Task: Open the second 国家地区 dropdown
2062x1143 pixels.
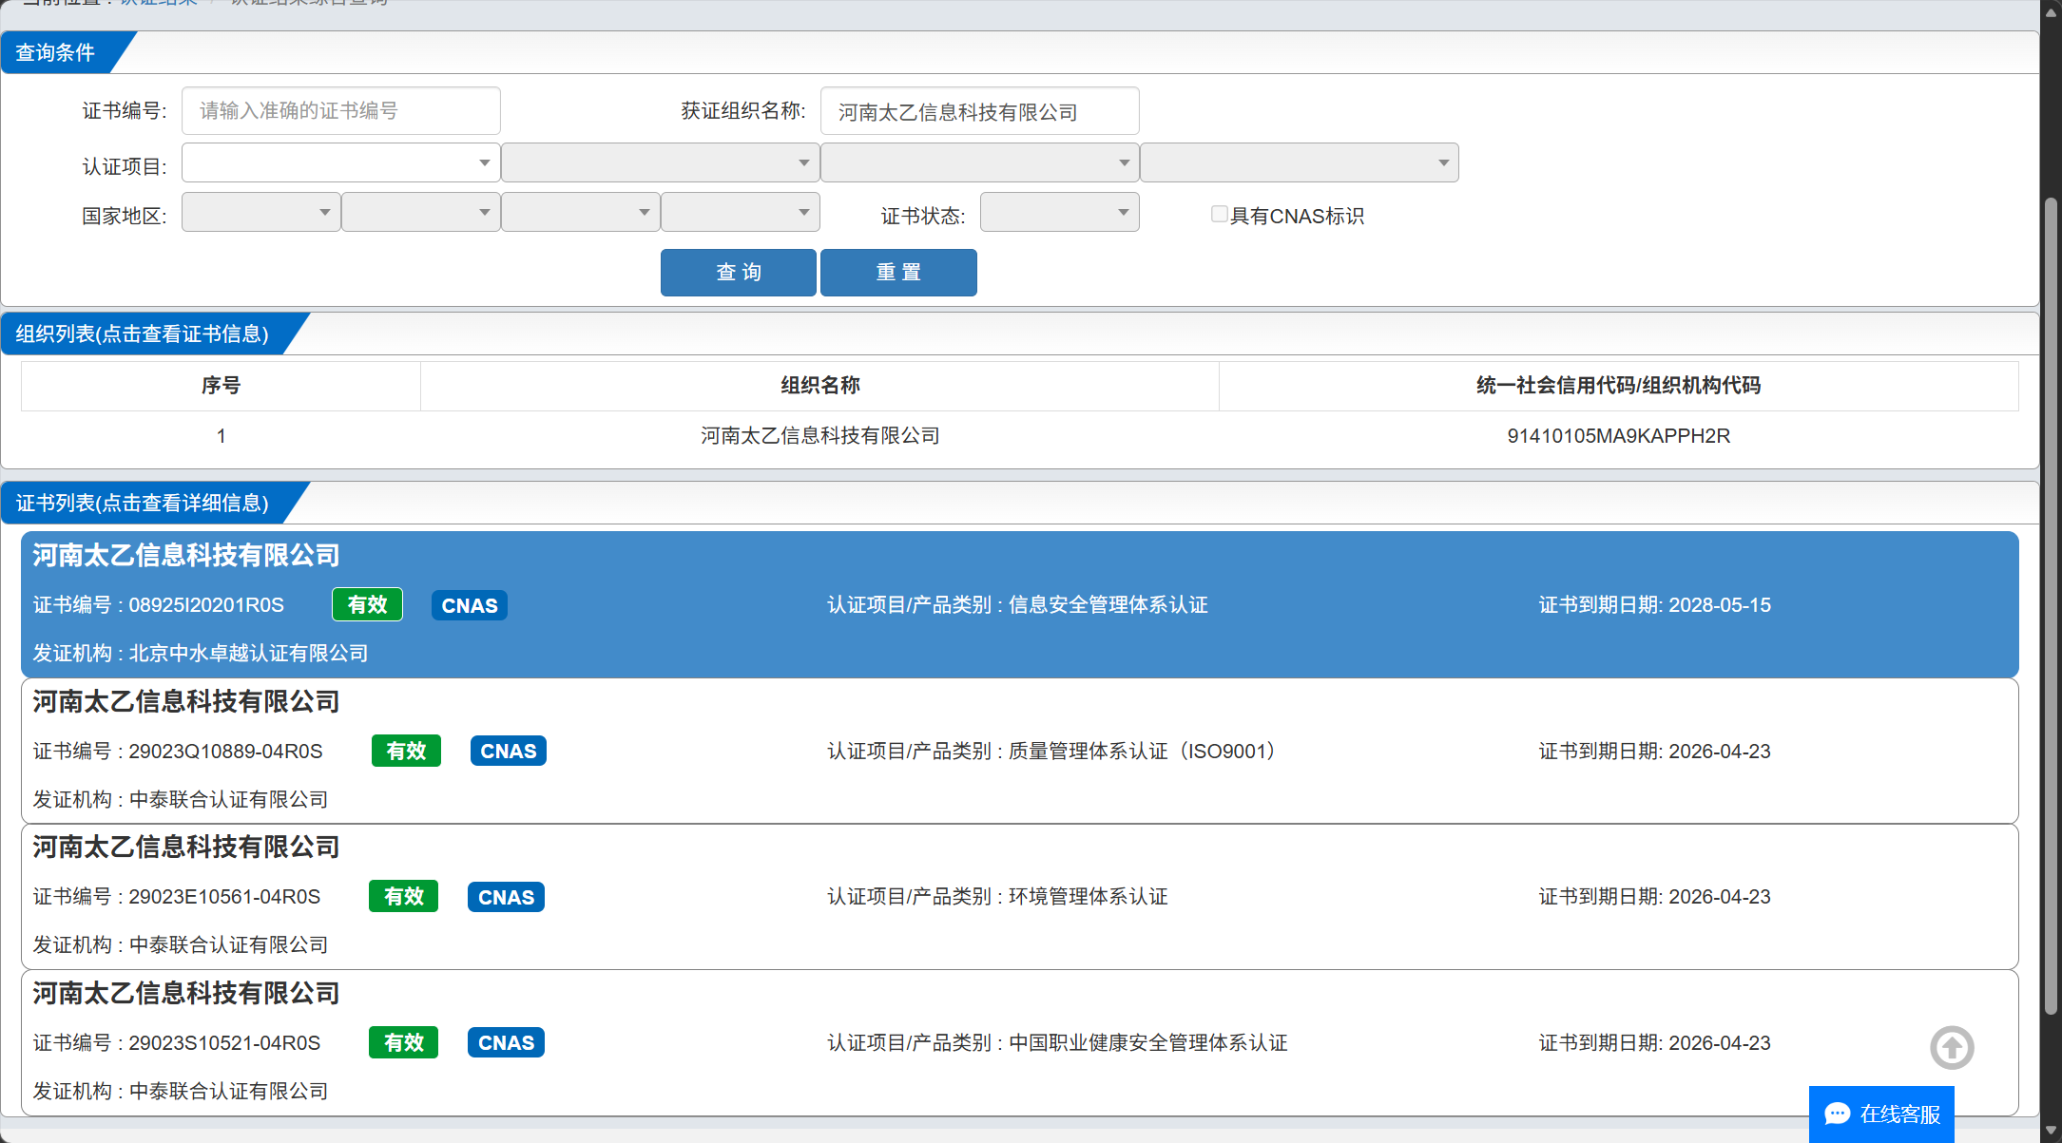Action: point(420,213)
